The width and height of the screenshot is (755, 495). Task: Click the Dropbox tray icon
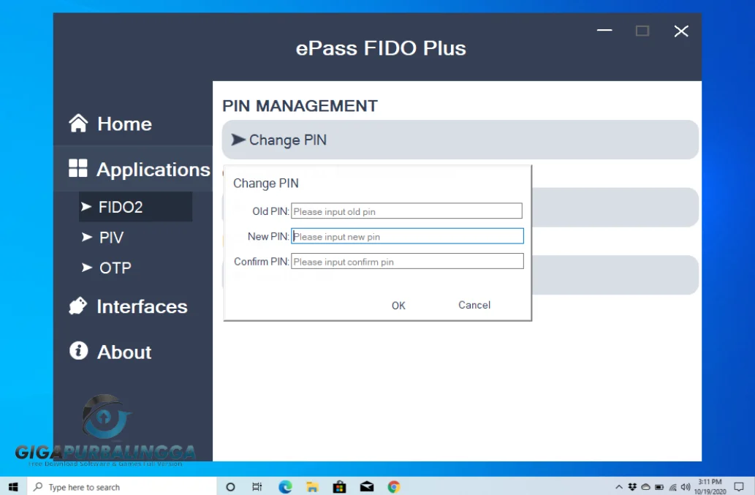(632, 487)
